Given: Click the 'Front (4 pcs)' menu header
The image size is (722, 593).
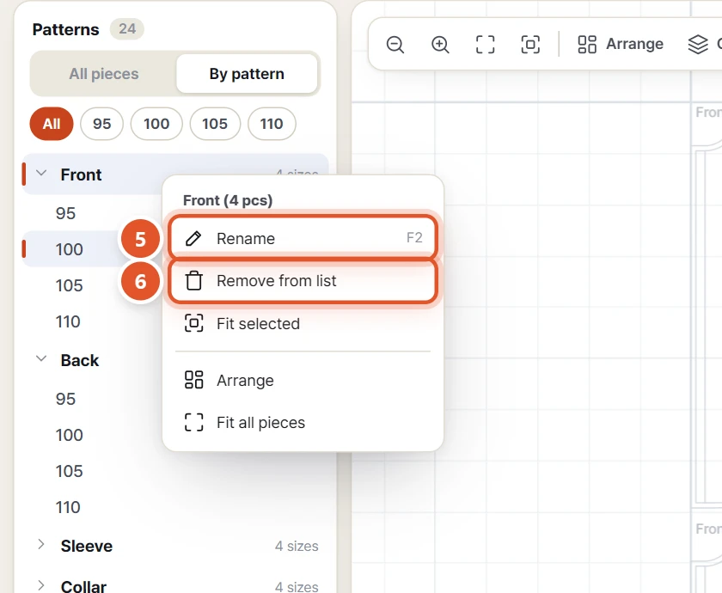Looking at the screenshot, I should 228,200.
